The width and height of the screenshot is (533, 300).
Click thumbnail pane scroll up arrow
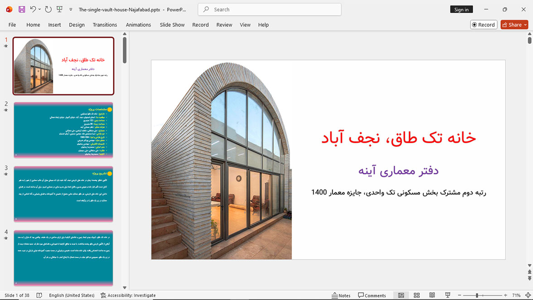pyautogui.click(x=125, y=34)
